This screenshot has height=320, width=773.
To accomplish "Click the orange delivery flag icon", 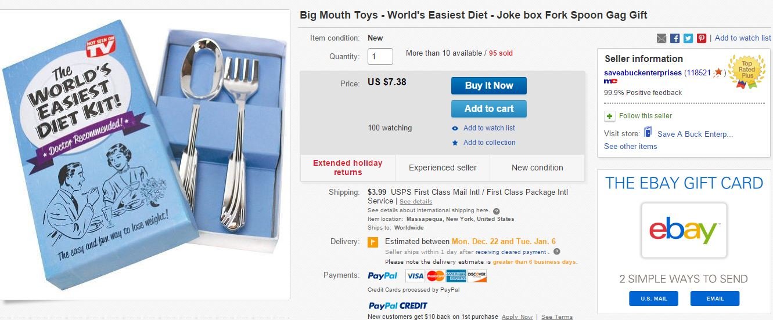I will tap(373, 242).
